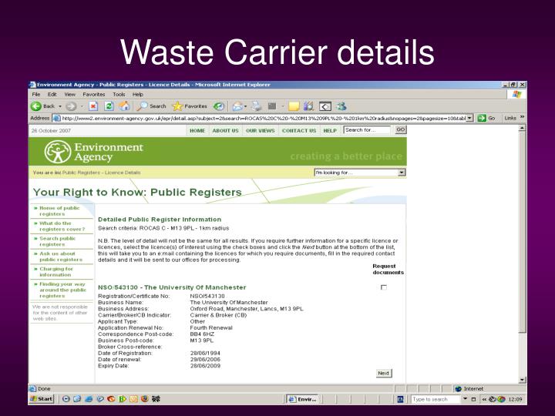Click the Messenger figures toolbar icon
The height and width of the screenshot is (416, 555).
341,106
